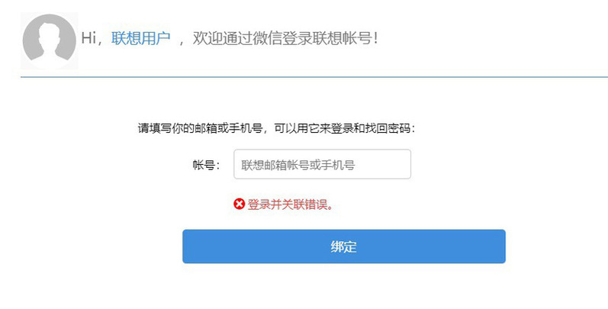The width and height of the screenshot is (608, 309).
Task: Click the gray user avatar image
Action: click(50, 41)
